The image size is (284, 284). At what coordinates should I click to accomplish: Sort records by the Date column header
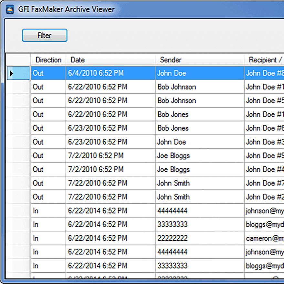coord(78,60)
